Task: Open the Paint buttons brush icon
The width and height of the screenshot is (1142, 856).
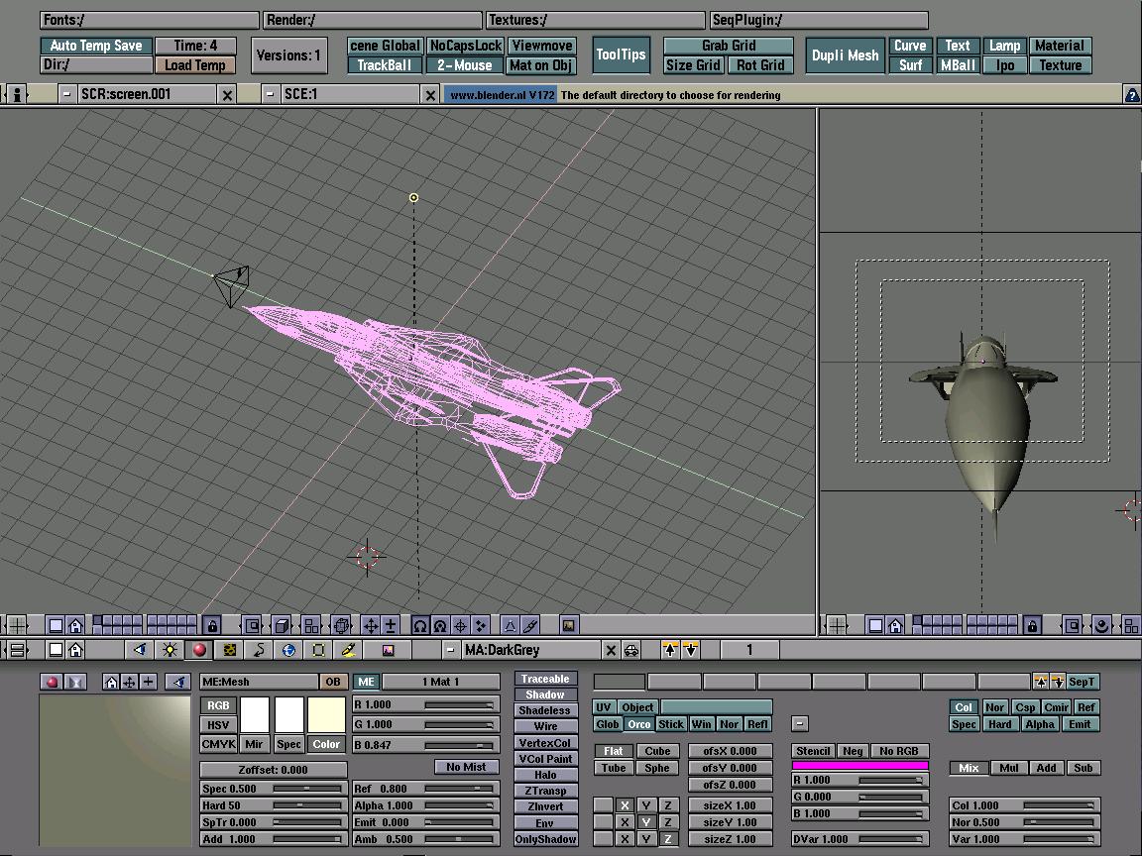Action: click(349, 649)
